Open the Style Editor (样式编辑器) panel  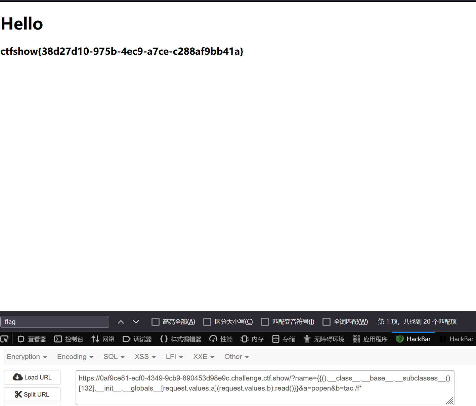181,339
